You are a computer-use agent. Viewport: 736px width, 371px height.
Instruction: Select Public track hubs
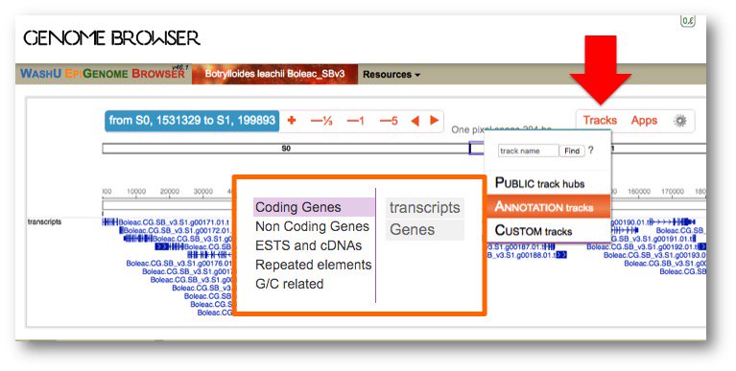[548, 183]
